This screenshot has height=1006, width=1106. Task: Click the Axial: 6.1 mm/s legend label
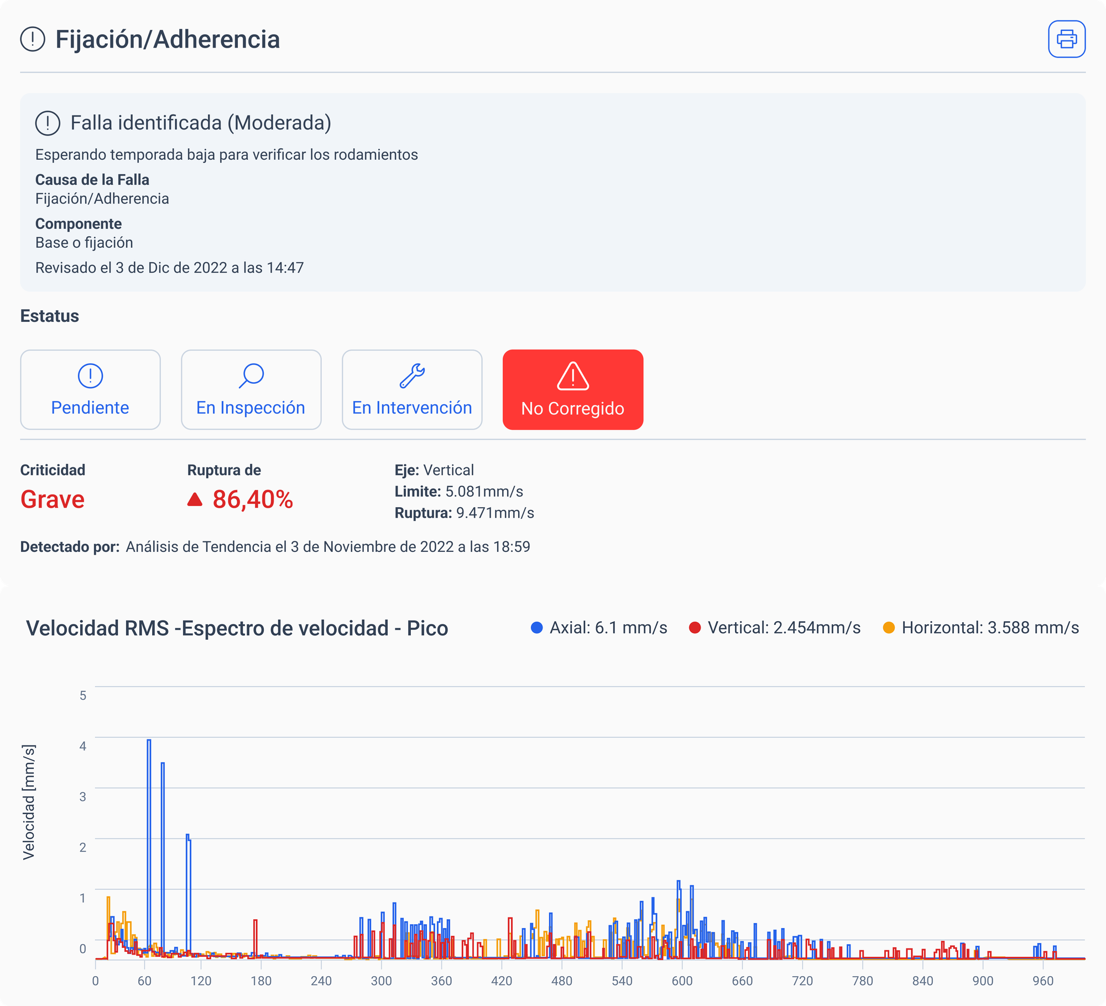coord(608,628)
